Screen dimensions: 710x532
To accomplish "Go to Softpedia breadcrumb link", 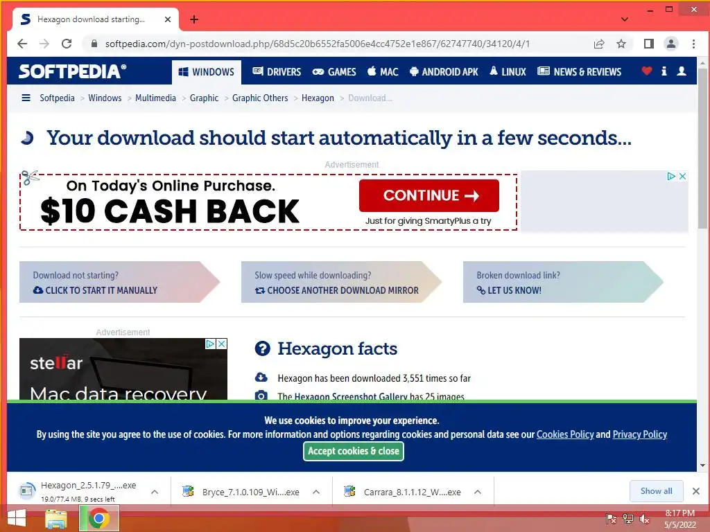I will (57, 98).
